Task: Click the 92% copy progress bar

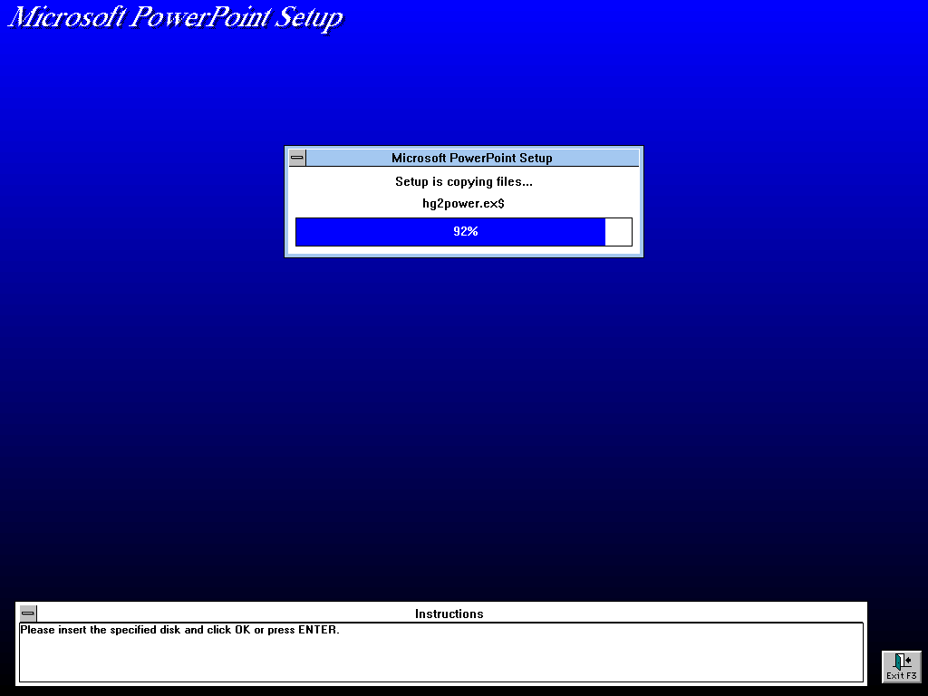Action: click(464, 231)
